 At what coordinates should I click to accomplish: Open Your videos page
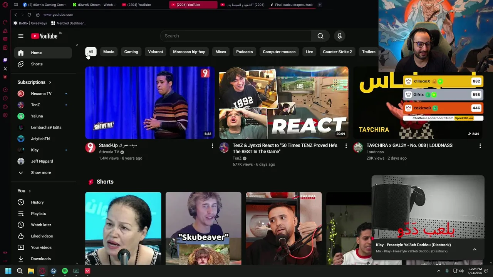tap(43, 247)
